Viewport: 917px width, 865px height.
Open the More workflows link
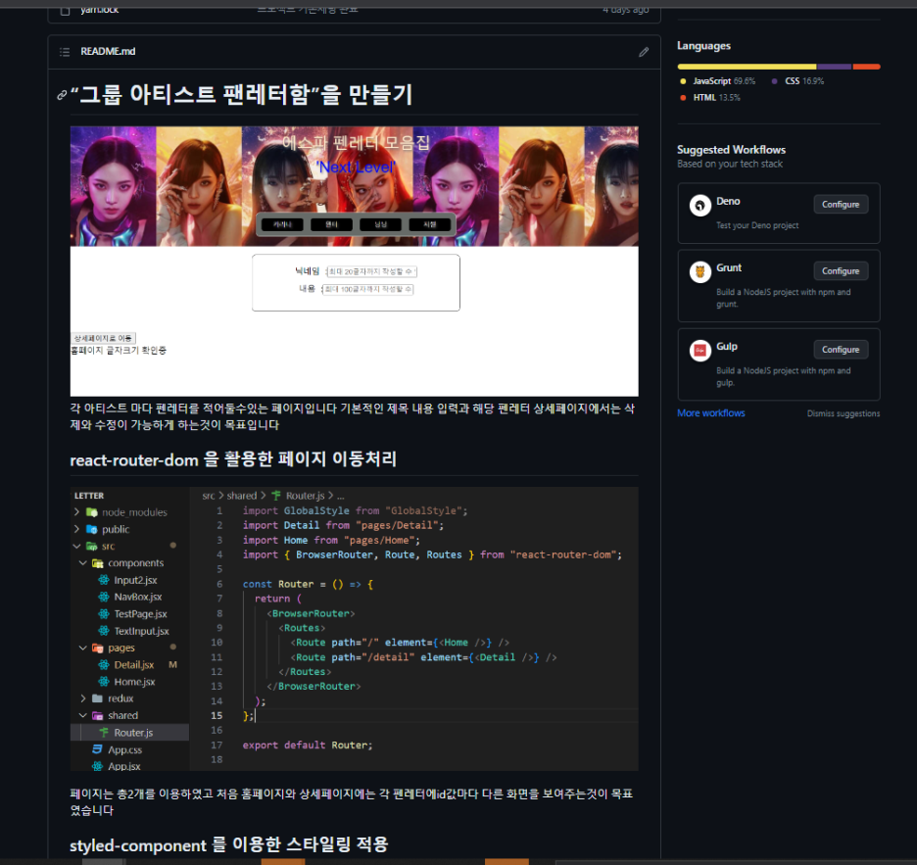pyautogui.click(x=710, y=412)
